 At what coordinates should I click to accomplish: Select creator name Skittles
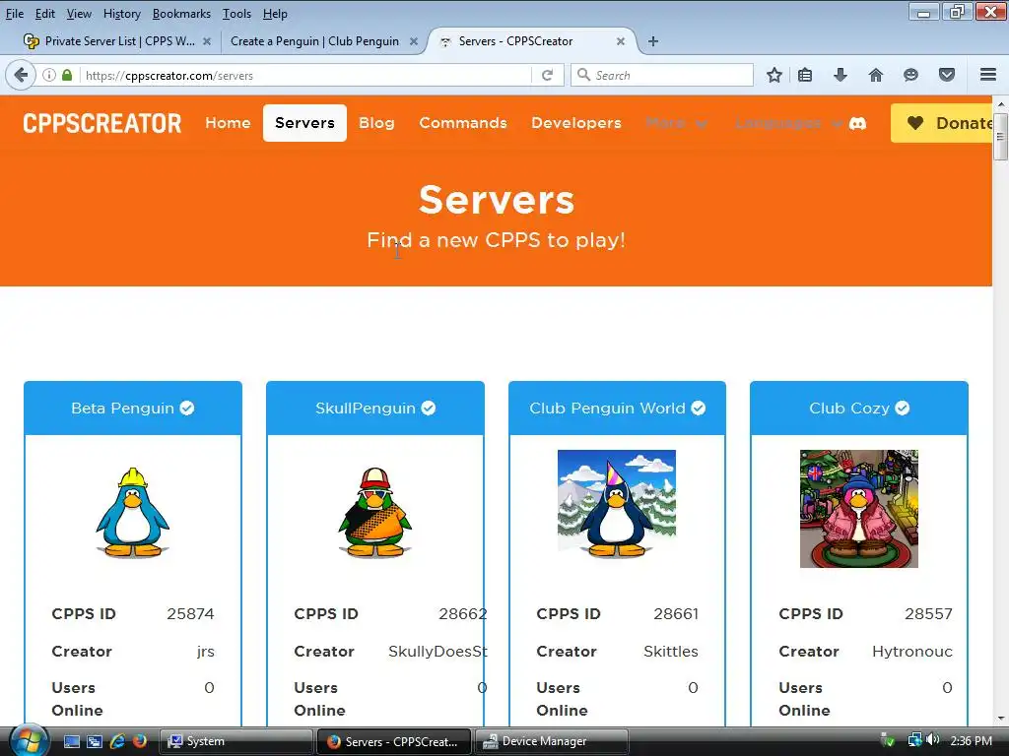[x=670, y=652]
